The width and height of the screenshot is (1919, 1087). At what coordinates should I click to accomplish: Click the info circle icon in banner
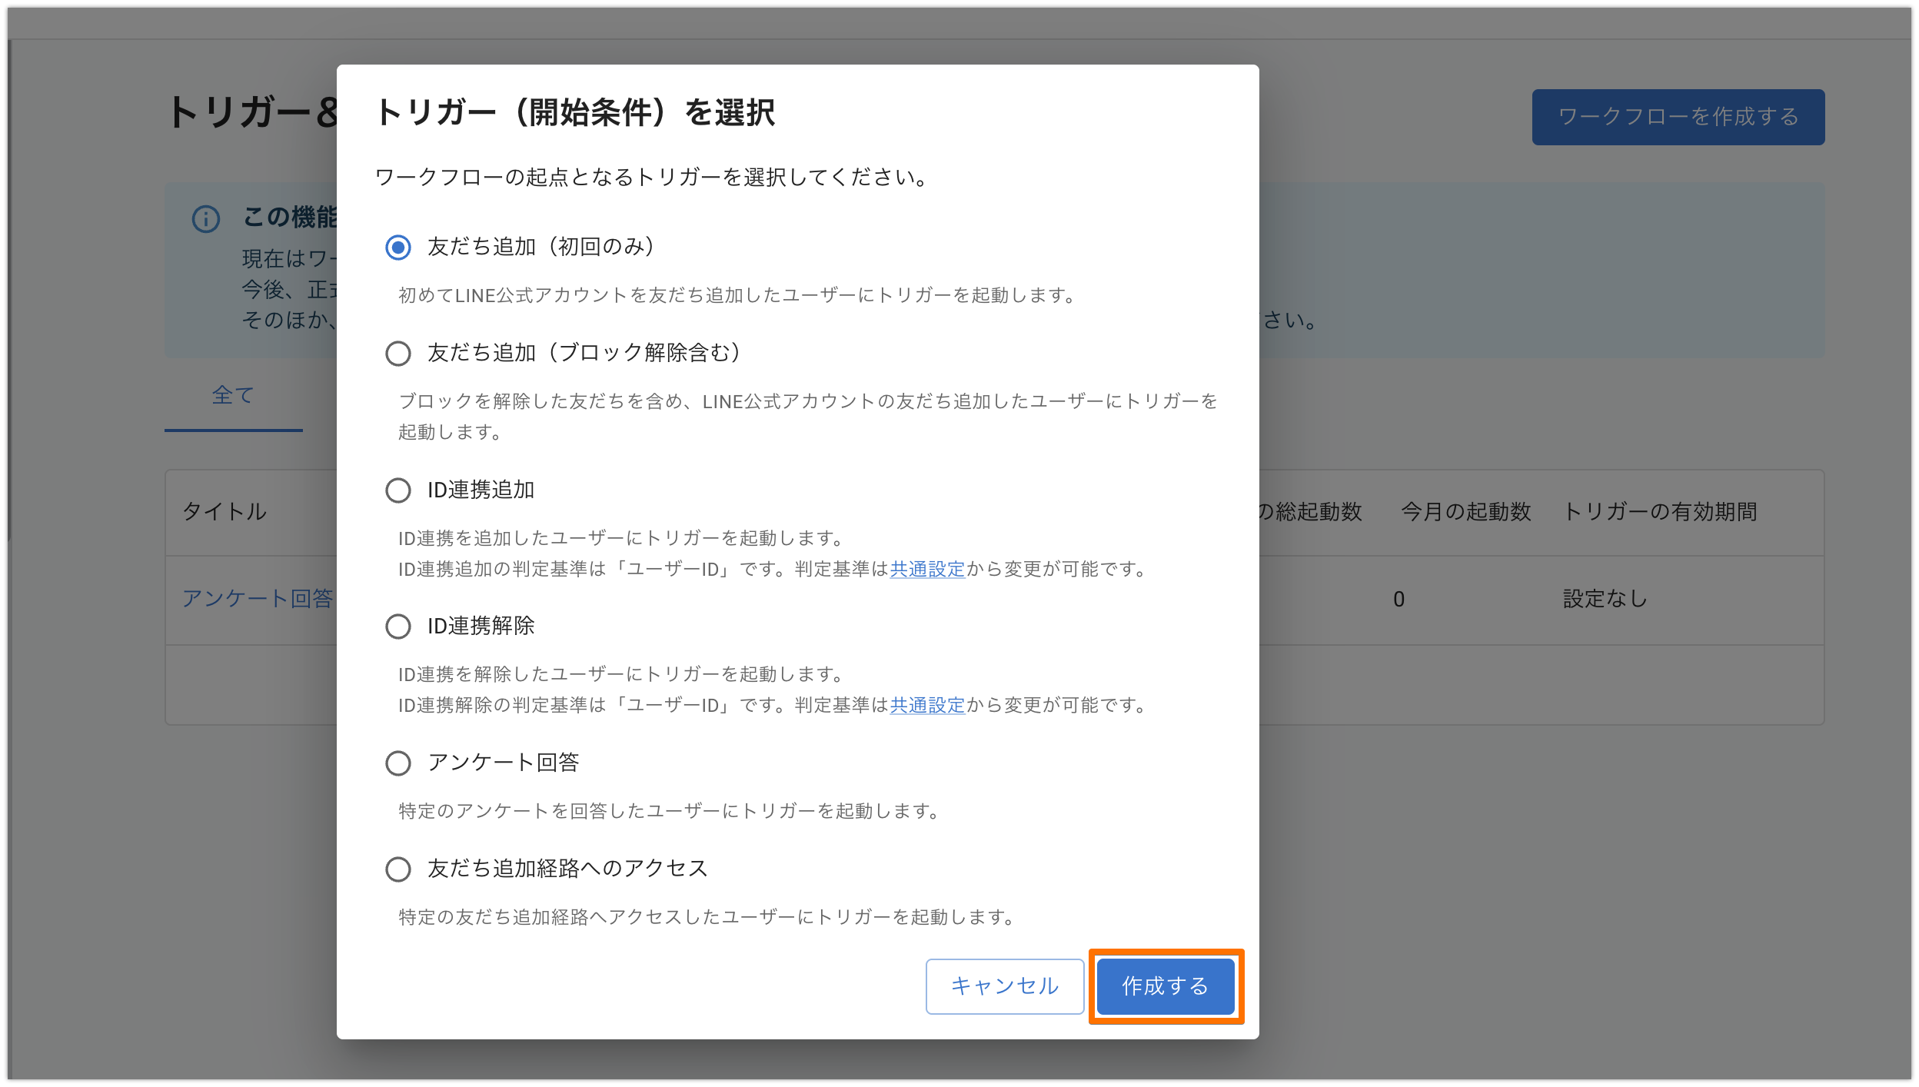coord(205,219)
